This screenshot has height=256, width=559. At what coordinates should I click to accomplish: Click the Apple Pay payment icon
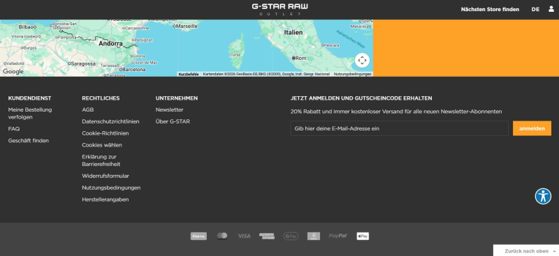tap(363, 236)
